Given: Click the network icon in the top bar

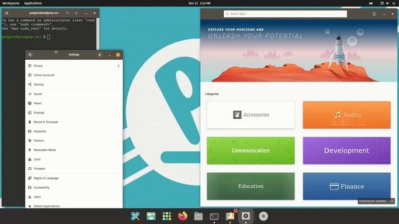Looking at the screenshot, I should 382,3.
